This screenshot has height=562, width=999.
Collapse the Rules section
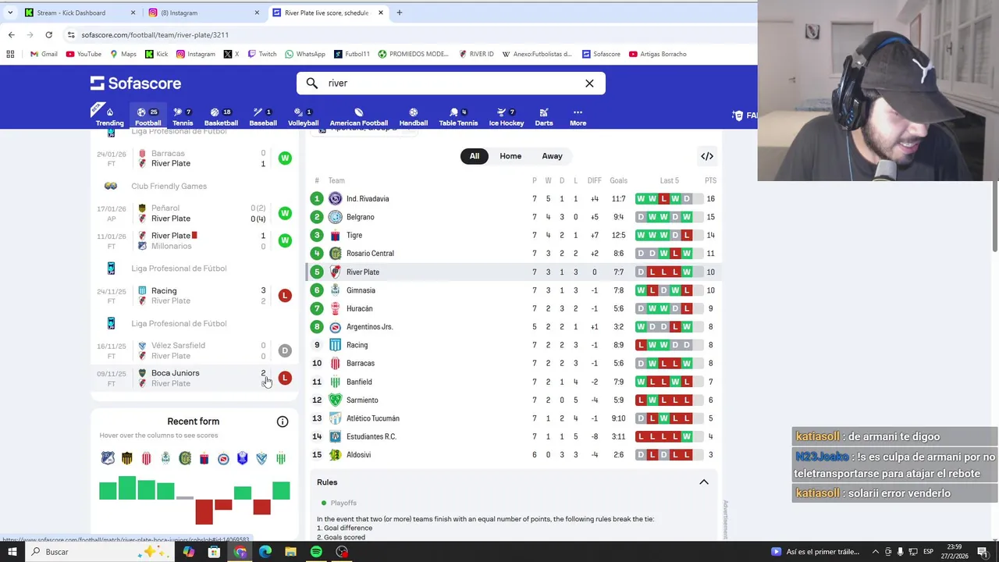click(x=703, y=482)
